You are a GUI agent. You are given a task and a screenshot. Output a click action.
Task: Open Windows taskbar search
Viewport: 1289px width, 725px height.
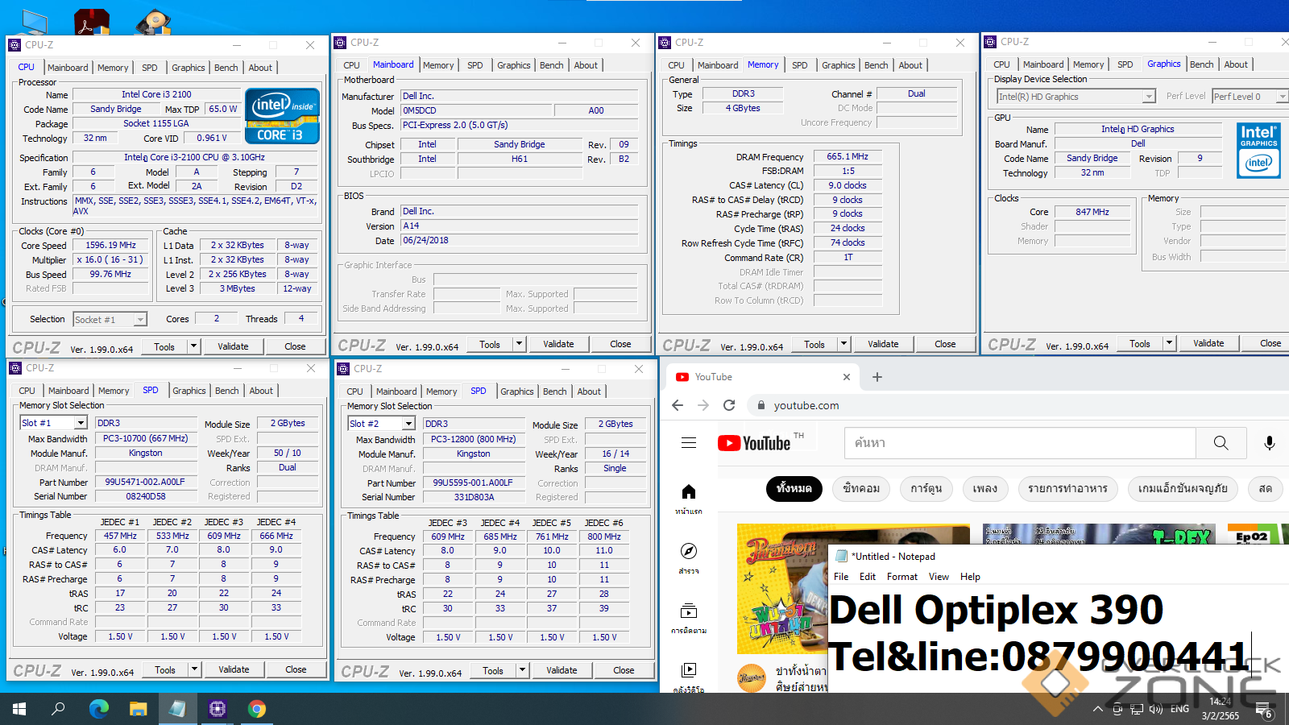tap(58, 709)
